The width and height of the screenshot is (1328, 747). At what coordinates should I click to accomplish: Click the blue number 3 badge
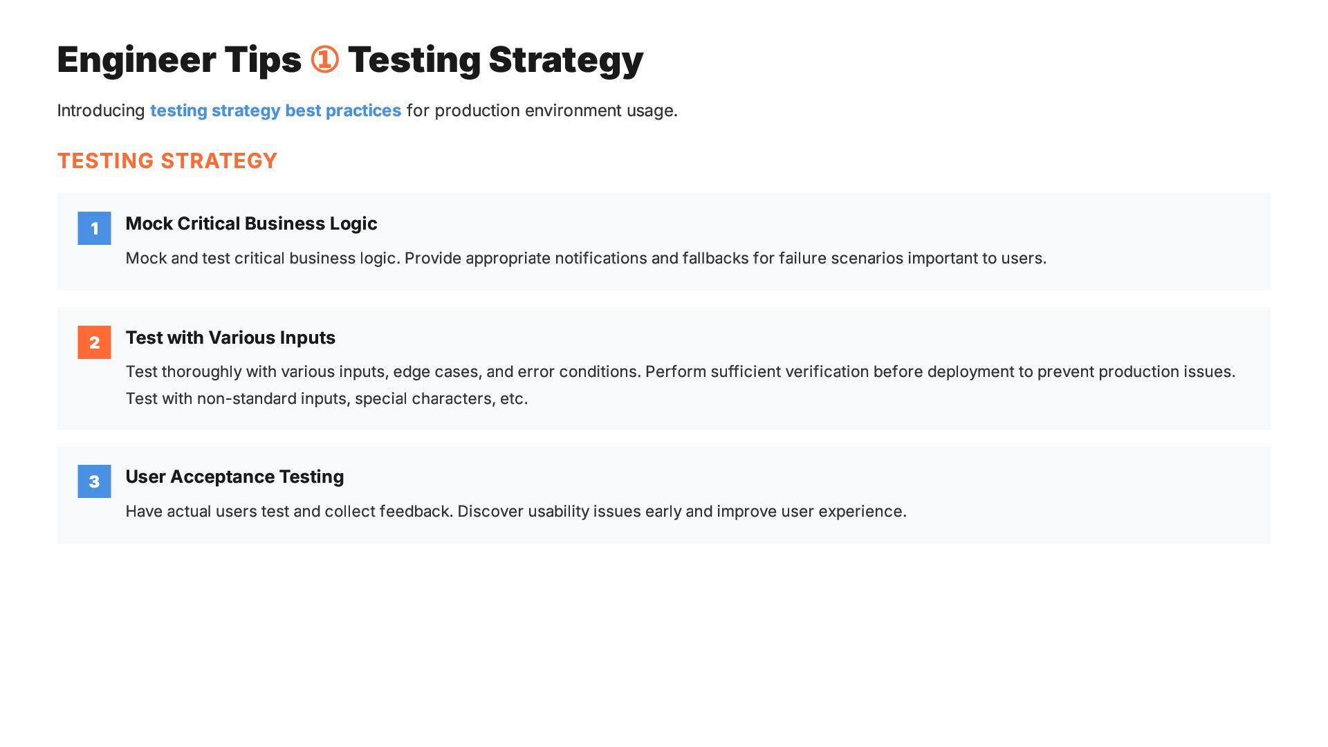coord(94,481)
